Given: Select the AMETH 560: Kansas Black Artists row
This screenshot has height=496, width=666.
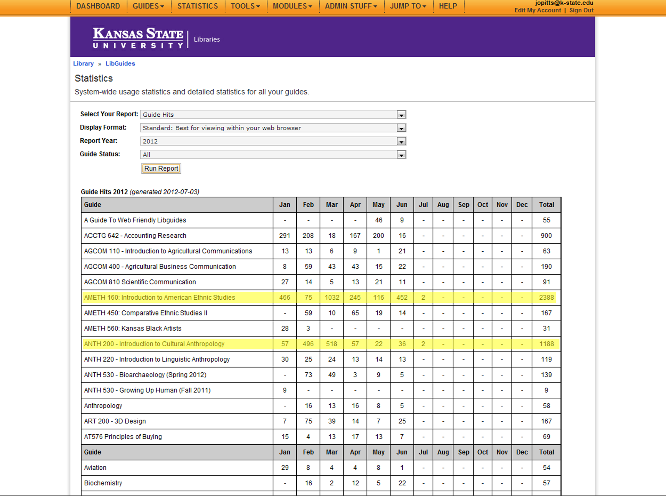Looking at the screenshot, I should (x=321, y=329).
